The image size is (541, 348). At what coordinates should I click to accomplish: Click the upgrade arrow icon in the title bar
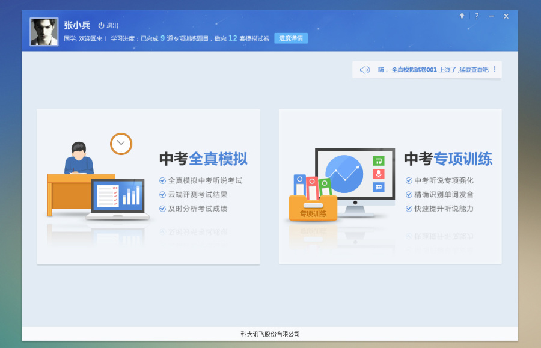[x=462, y=16]
